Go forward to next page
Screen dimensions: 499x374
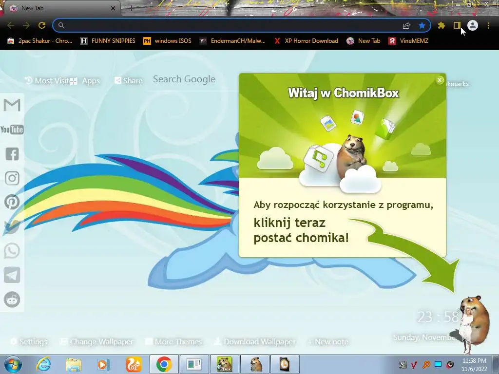[x=26, y=25]
